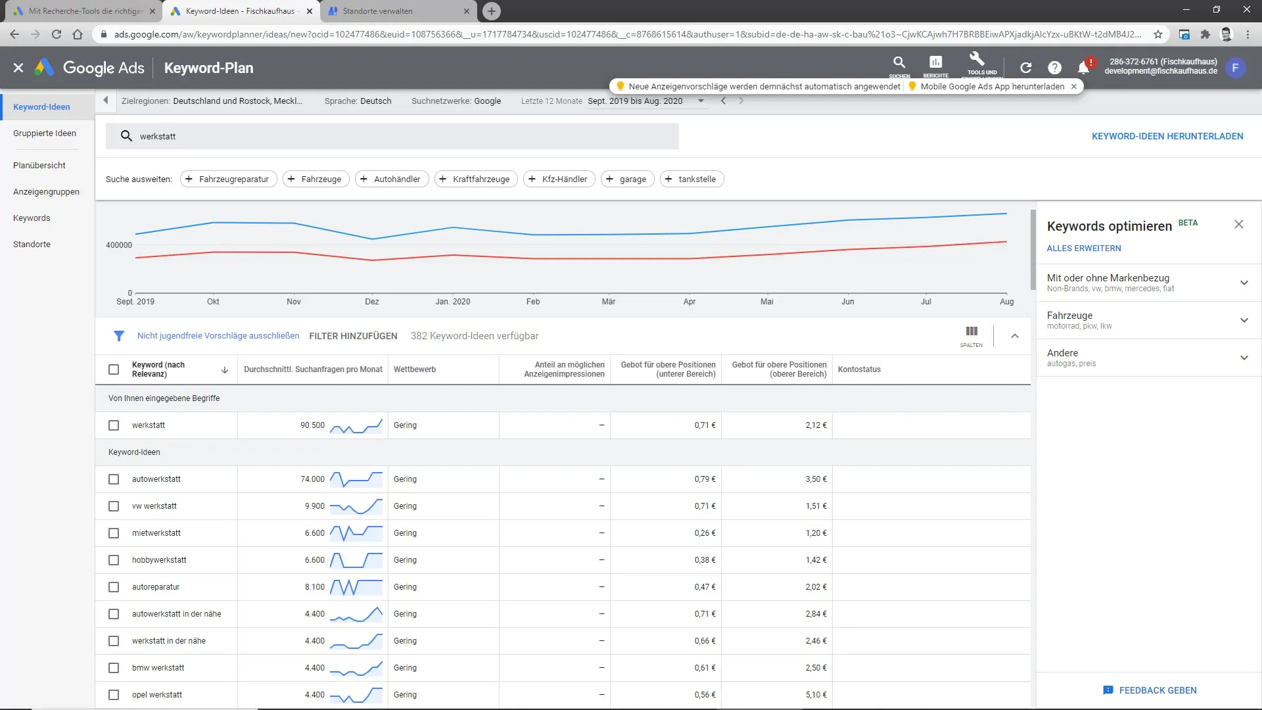The width and height of the screenshot is (1262, 710).
Task: Go to previous date period arrow
Action: [723, 101]
